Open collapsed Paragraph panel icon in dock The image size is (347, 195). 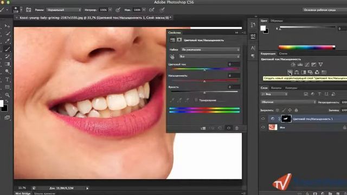click(x=253, y=56)
